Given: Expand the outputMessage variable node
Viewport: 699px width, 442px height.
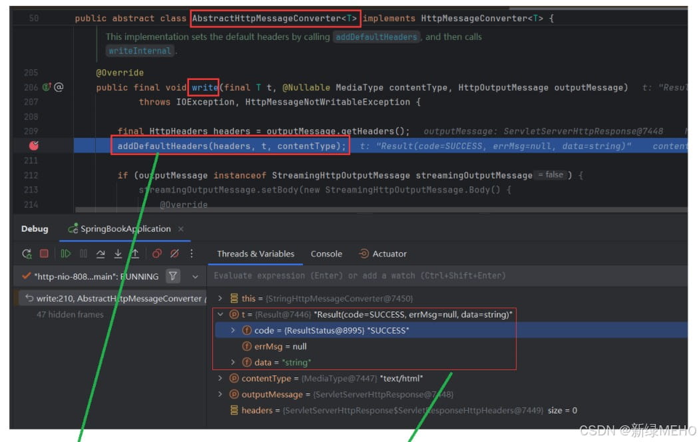Looking at the screenshot, I should point(220,394).
